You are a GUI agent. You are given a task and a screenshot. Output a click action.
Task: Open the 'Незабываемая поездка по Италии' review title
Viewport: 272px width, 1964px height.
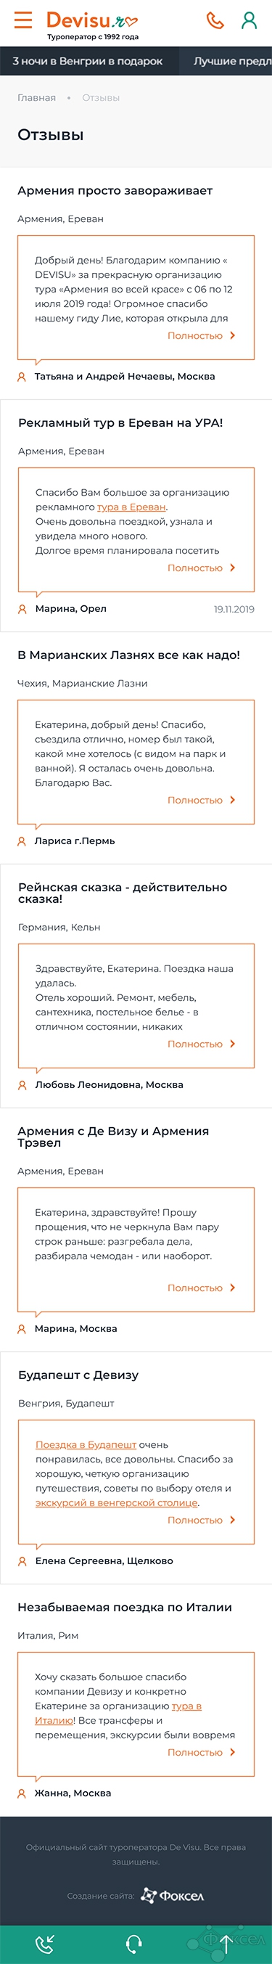125,1607
